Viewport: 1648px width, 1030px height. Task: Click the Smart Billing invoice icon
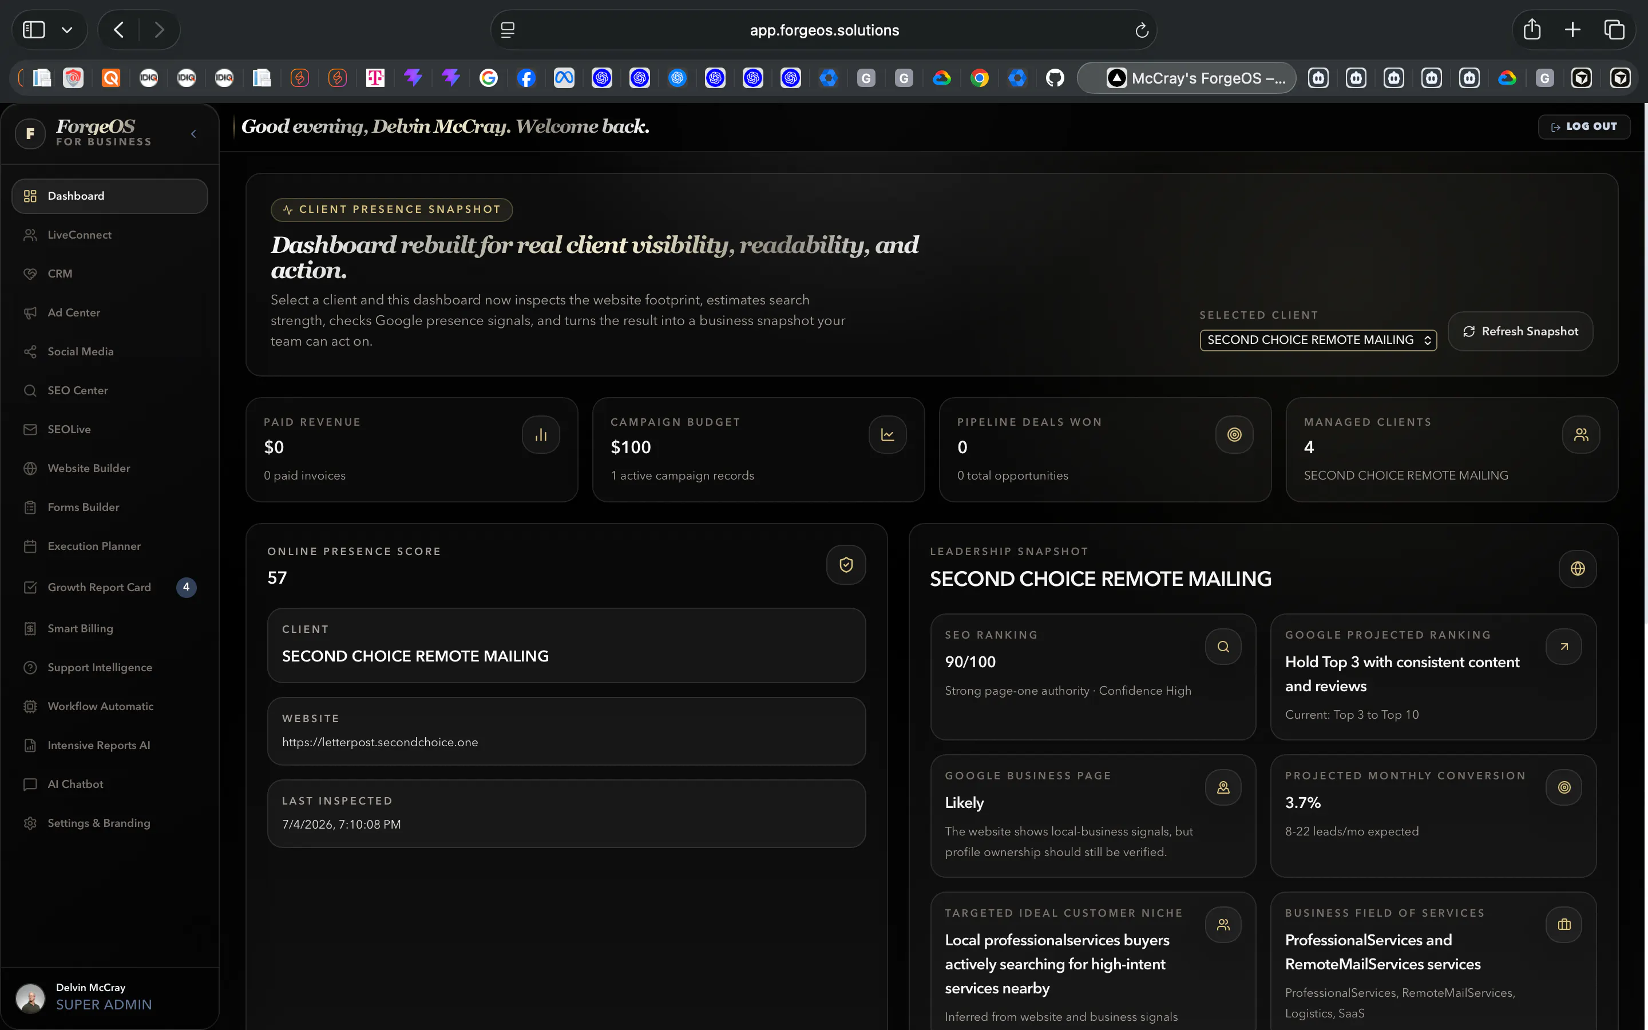[x=30, y=629]
